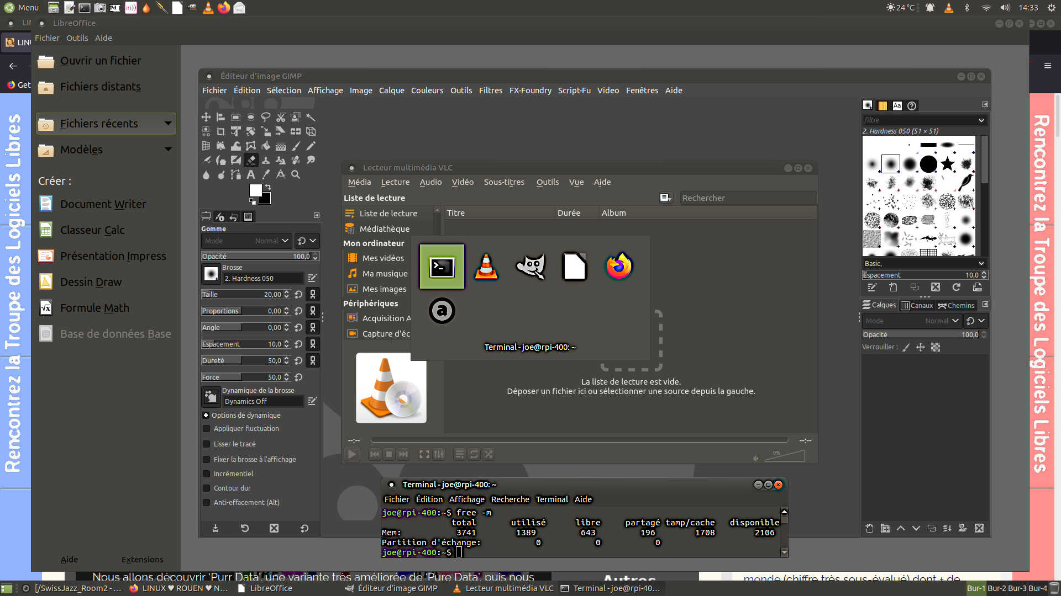The height and width of the screenshot is (596, 1061).
Task: Open Bluetooth indicator in system tray
Action: pos(967,8)
